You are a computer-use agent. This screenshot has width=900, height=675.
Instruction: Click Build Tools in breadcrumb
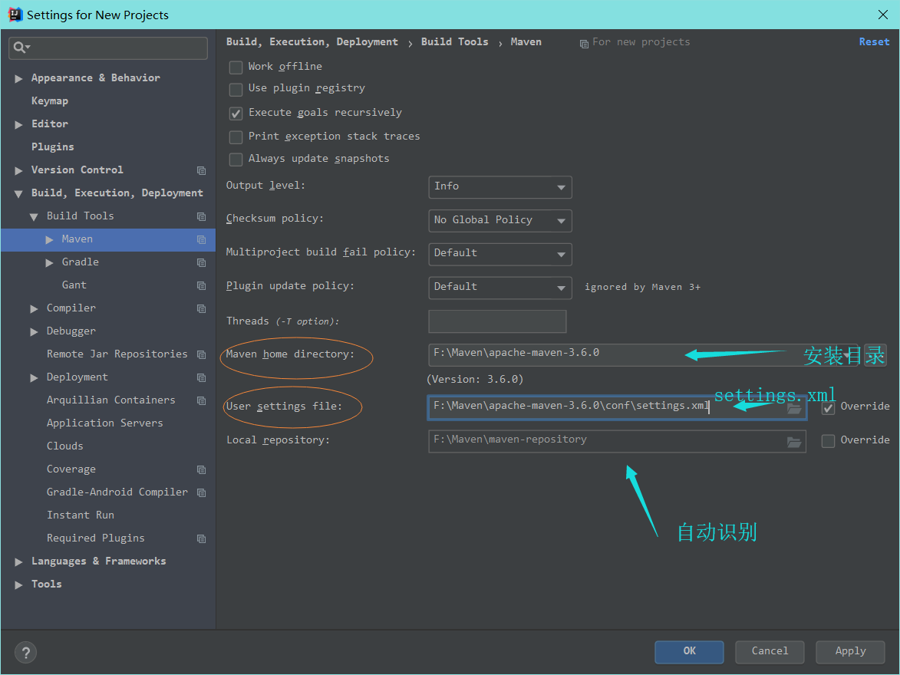point(454,42)
